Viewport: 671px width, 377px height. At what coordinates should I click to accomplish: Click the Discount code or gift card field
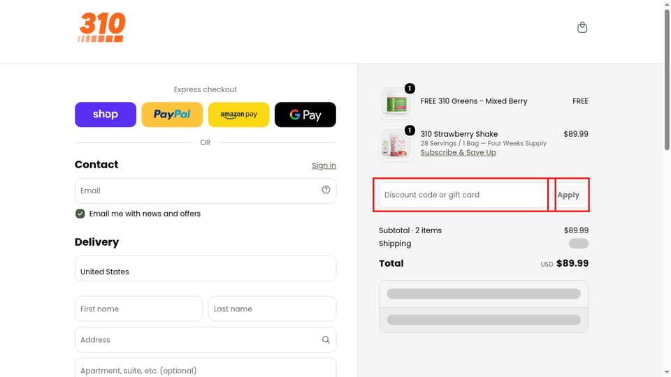463,195
